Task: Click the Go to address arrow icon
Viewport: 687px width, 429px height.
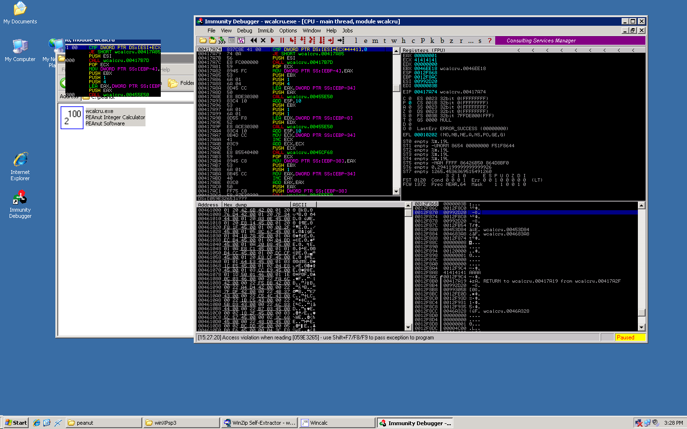Action: 341,41
